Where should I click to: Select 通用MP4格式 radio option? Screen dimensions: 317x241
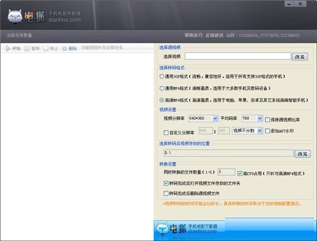(x=162, y=88)
